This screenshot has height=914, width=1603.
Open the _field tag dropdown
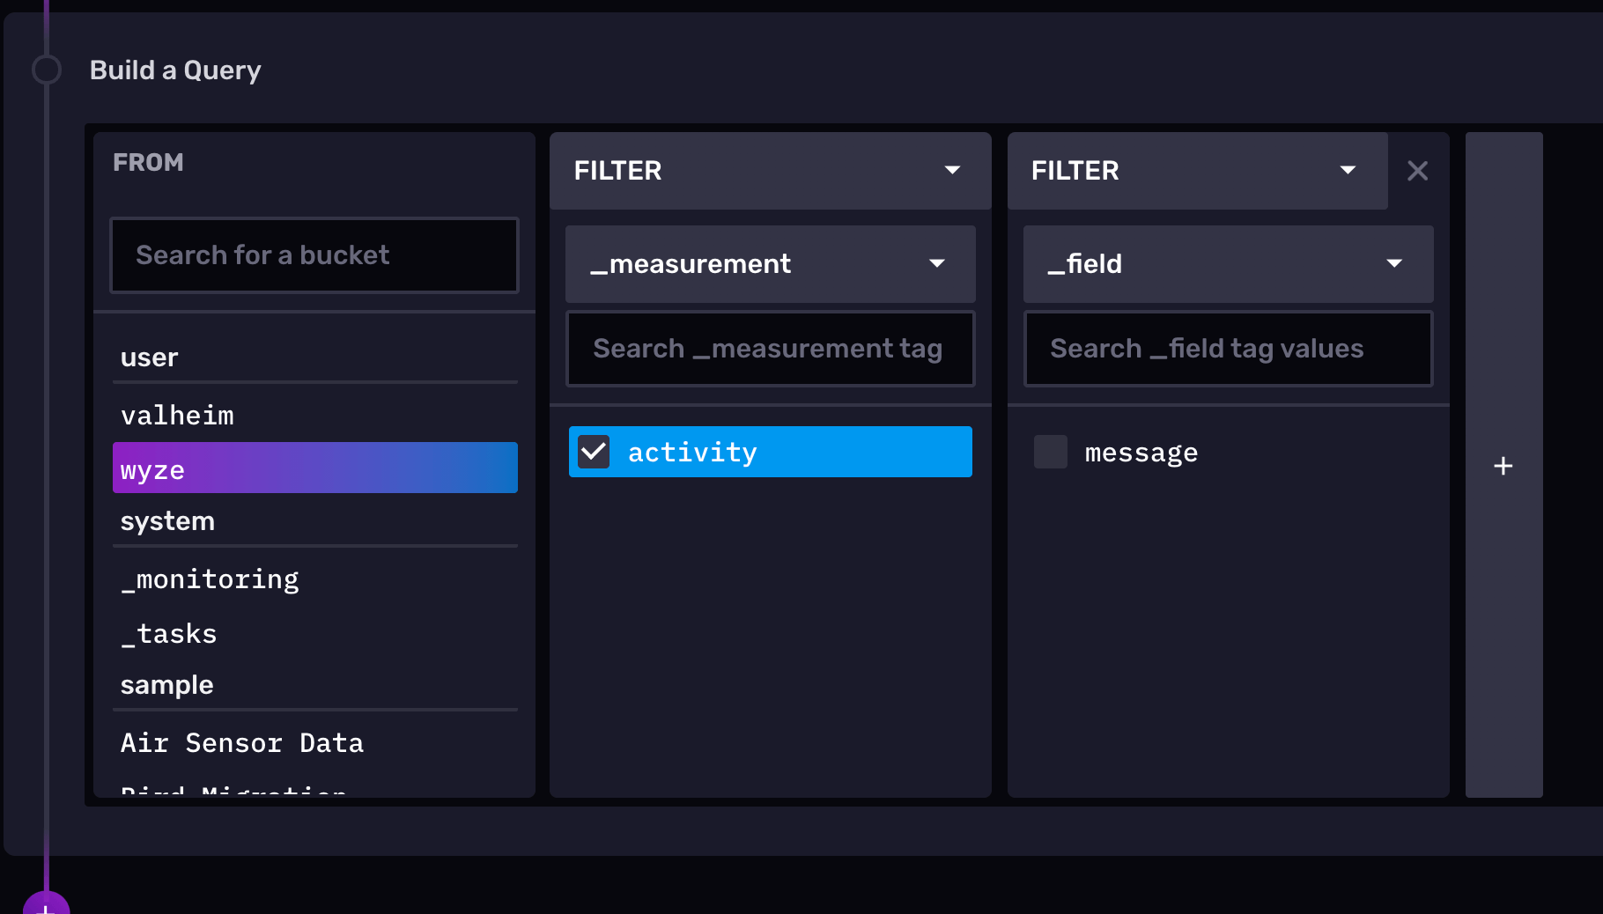(1395, 263)
